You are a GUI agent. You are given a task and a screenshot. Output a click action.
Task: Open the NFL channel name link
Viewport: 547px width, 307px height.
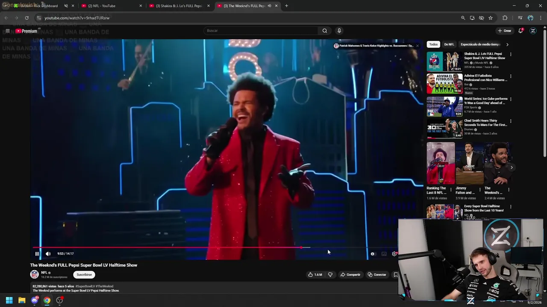[x=44, y=273]
